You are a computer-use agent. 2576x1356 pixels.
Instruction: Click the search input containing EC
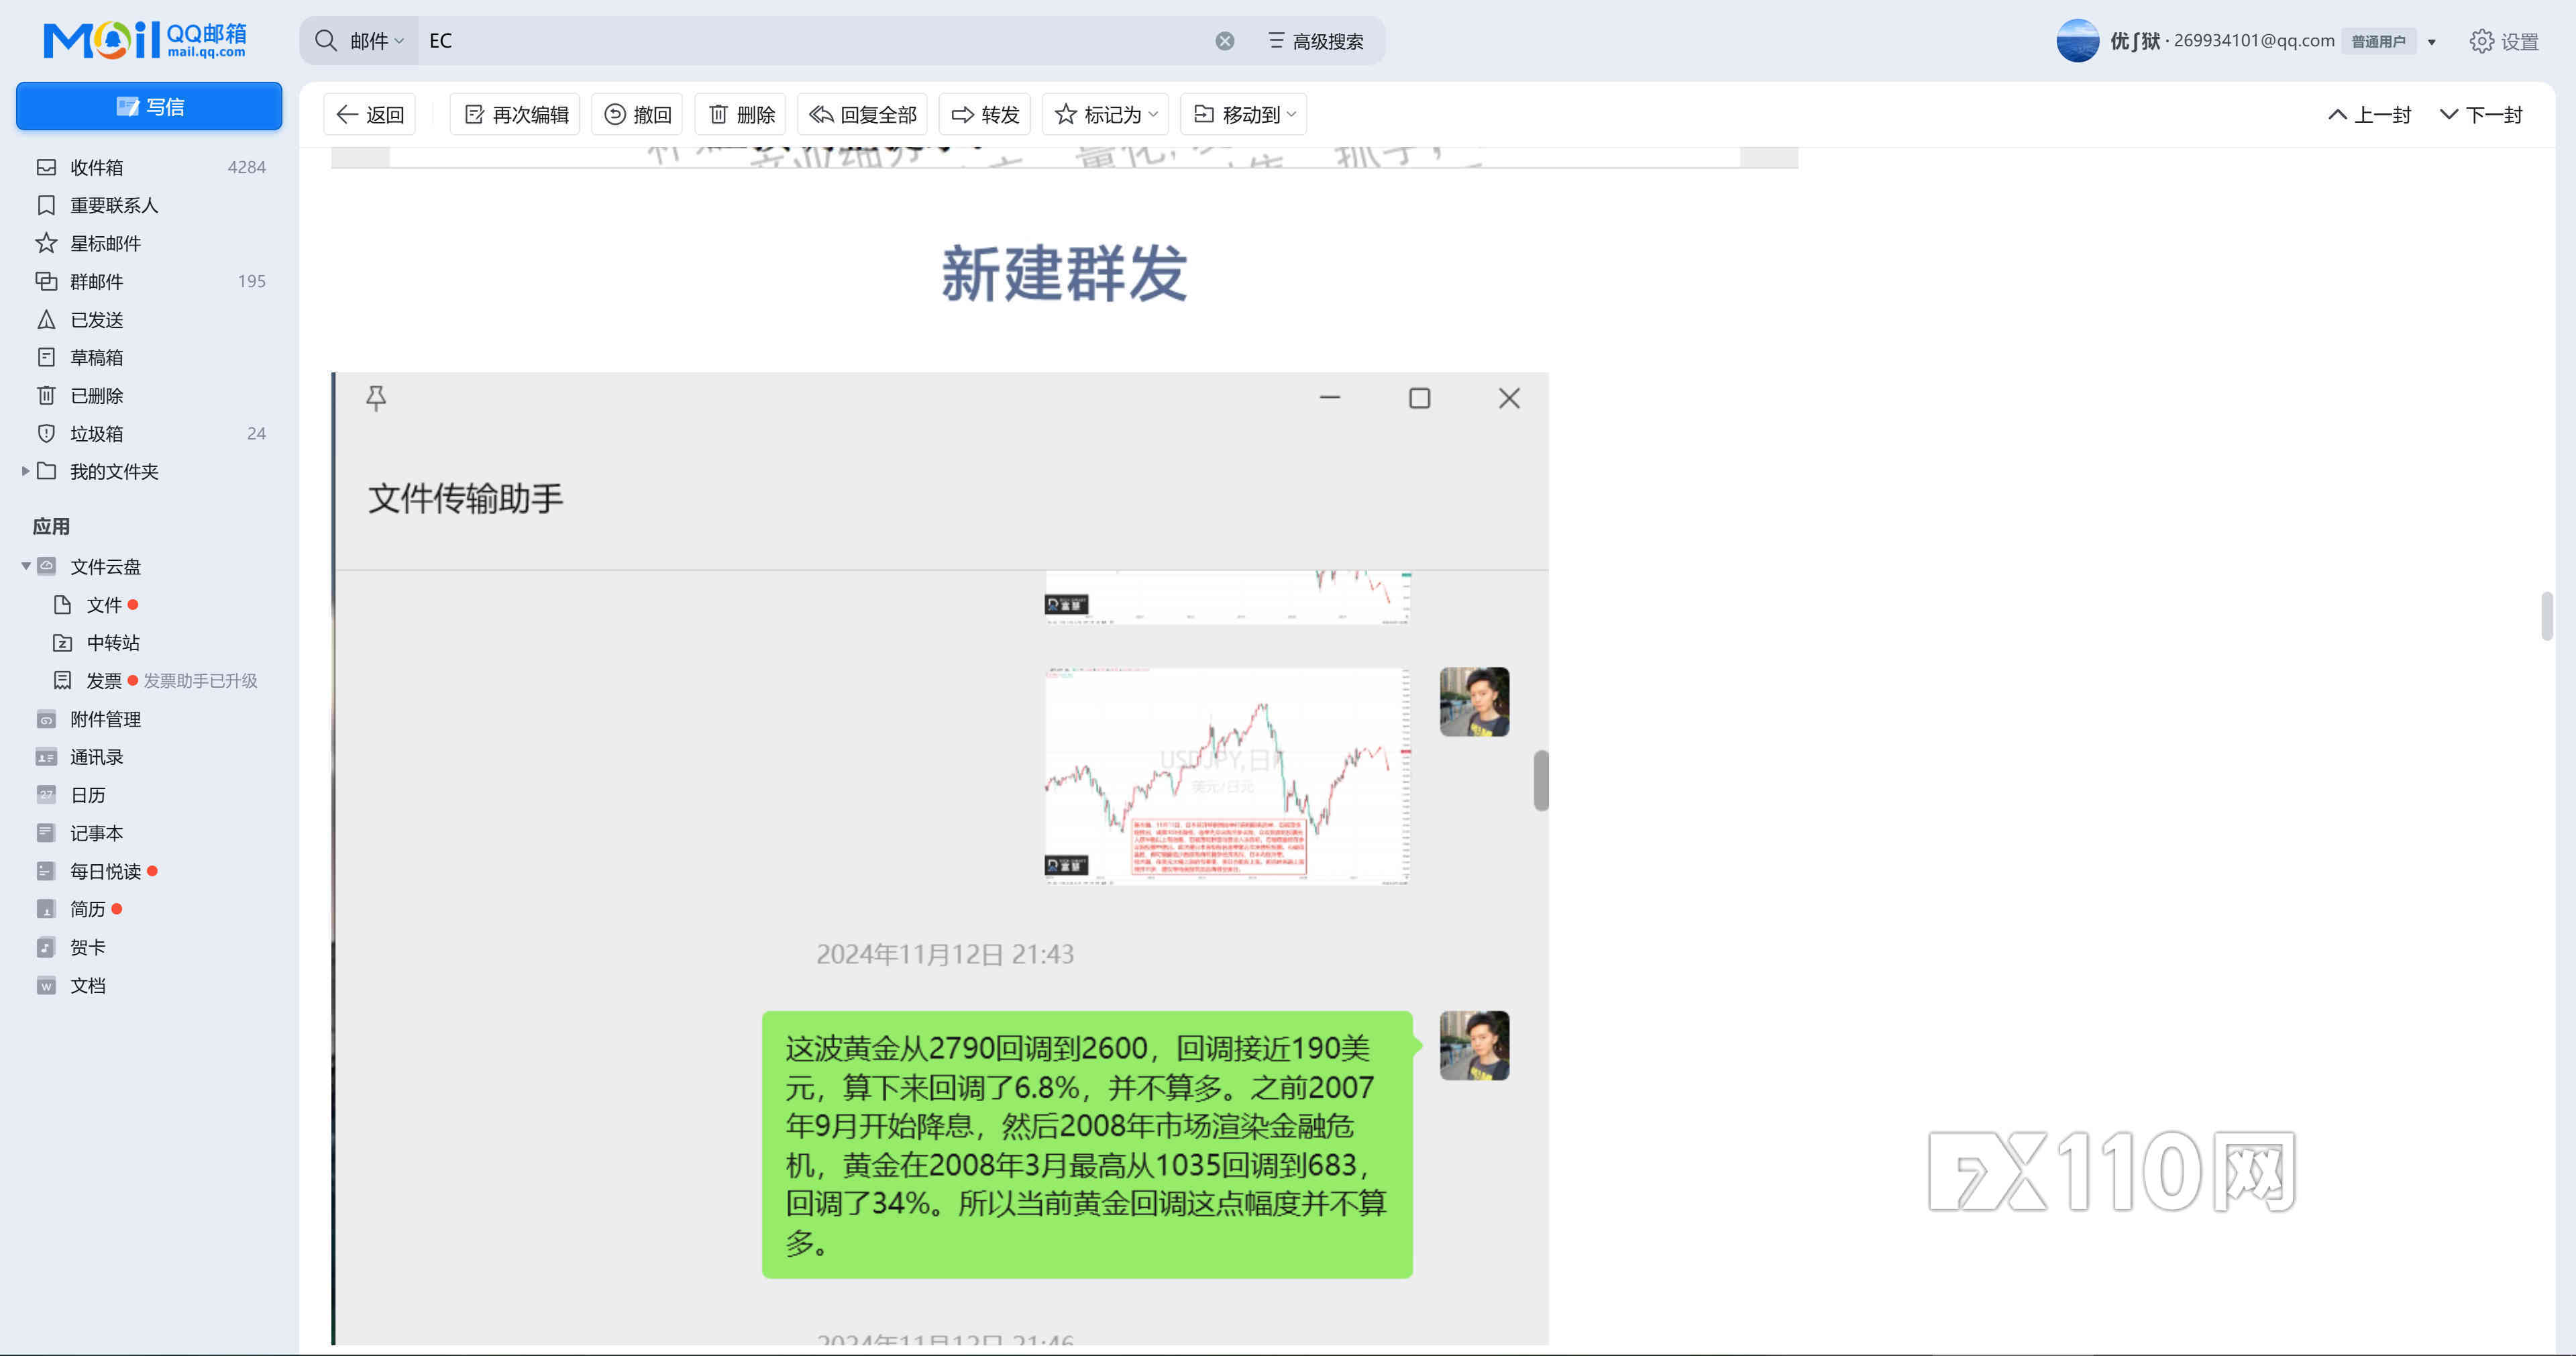815,41
